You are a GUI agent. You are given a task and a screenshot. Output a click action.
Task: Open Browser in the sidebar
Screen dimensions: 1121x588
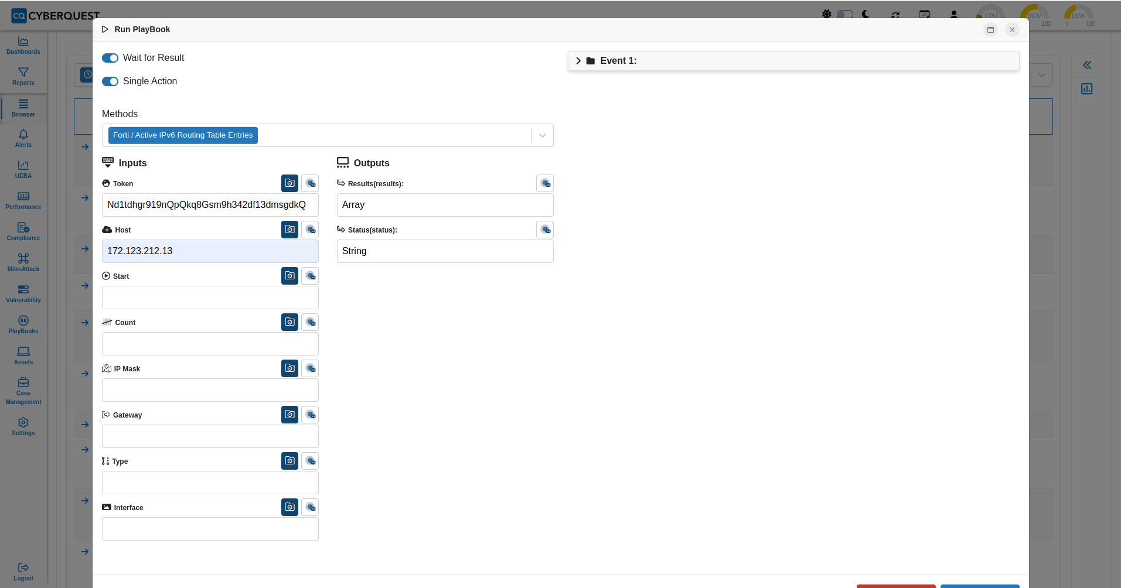click(23, 108)
